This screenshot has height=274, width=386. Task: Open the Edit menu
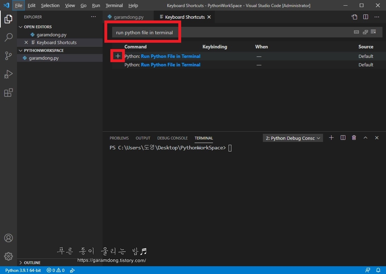coord(31,5)
